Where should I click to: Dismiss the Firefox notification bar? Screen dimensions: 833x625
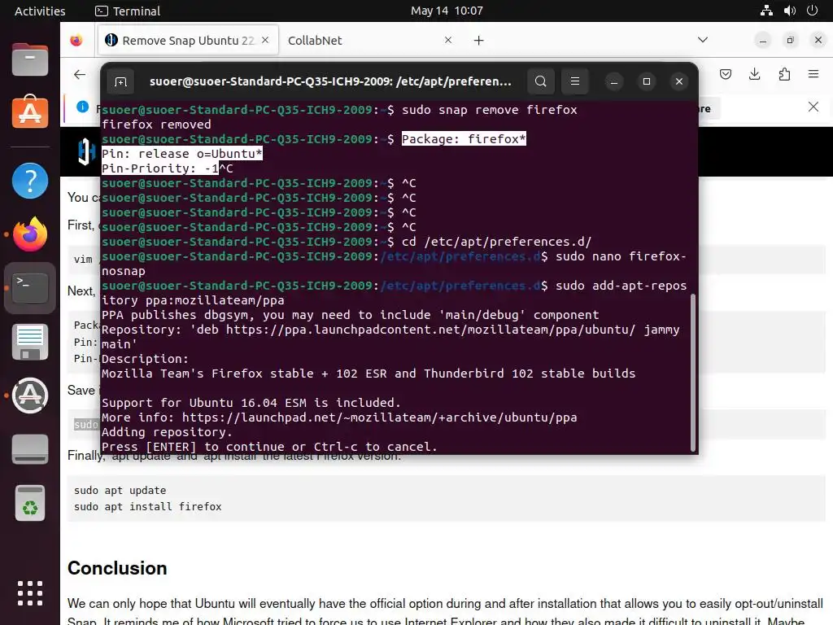(x=813, y=107)
